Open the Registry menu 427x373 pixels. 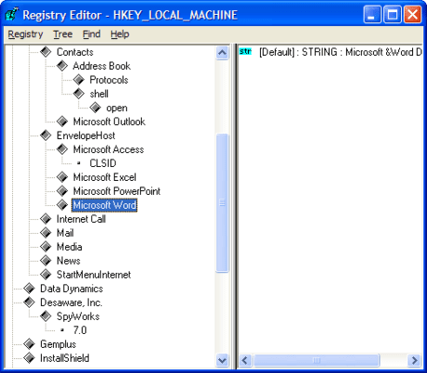(25, 34)
